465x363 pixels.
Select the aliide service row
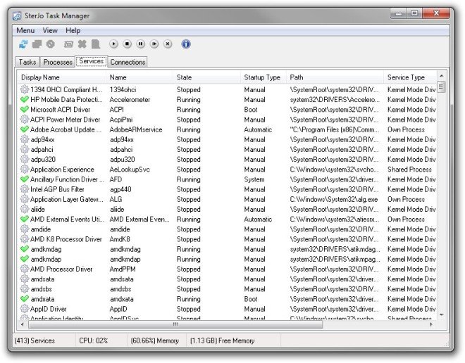227,210
